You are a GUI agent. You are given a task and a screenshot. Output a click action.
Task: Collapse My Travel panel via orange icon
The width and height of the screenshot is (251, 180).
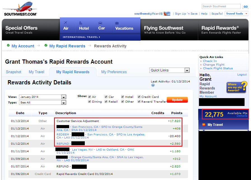pos(204,125)
